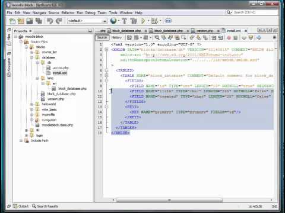
Task: Open the Debug Project dropdown arrow
Action: (x=160, y=21)
